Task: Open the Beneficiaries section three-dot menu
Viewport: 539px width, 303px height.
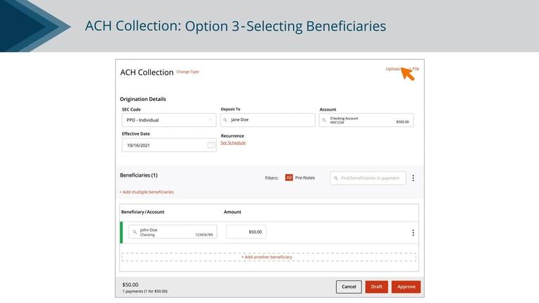Action: 413,178
